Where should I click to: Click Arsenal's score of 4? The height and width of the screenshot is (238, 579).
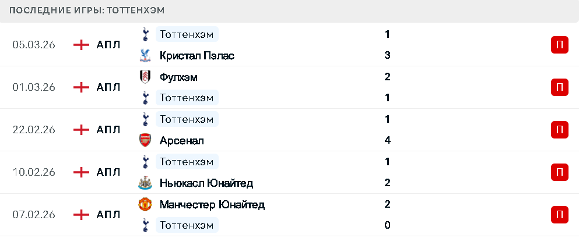(x=387, y=140)
